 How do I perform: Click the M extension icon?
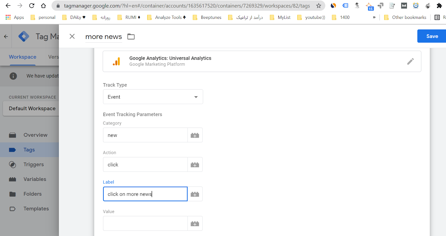404,6
